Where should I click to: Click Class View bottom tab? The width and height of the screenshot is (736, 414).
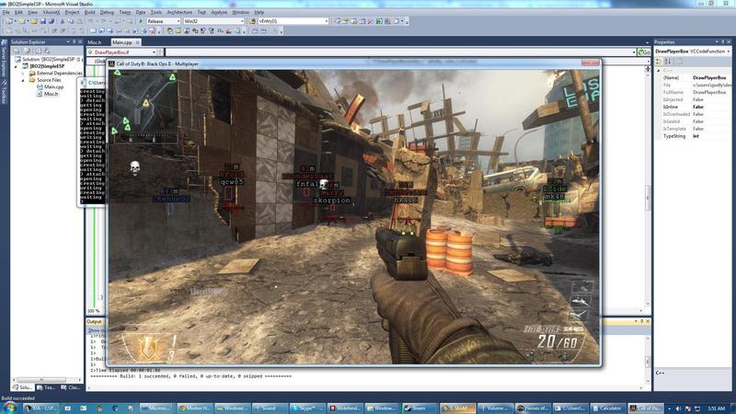[71, 387]
